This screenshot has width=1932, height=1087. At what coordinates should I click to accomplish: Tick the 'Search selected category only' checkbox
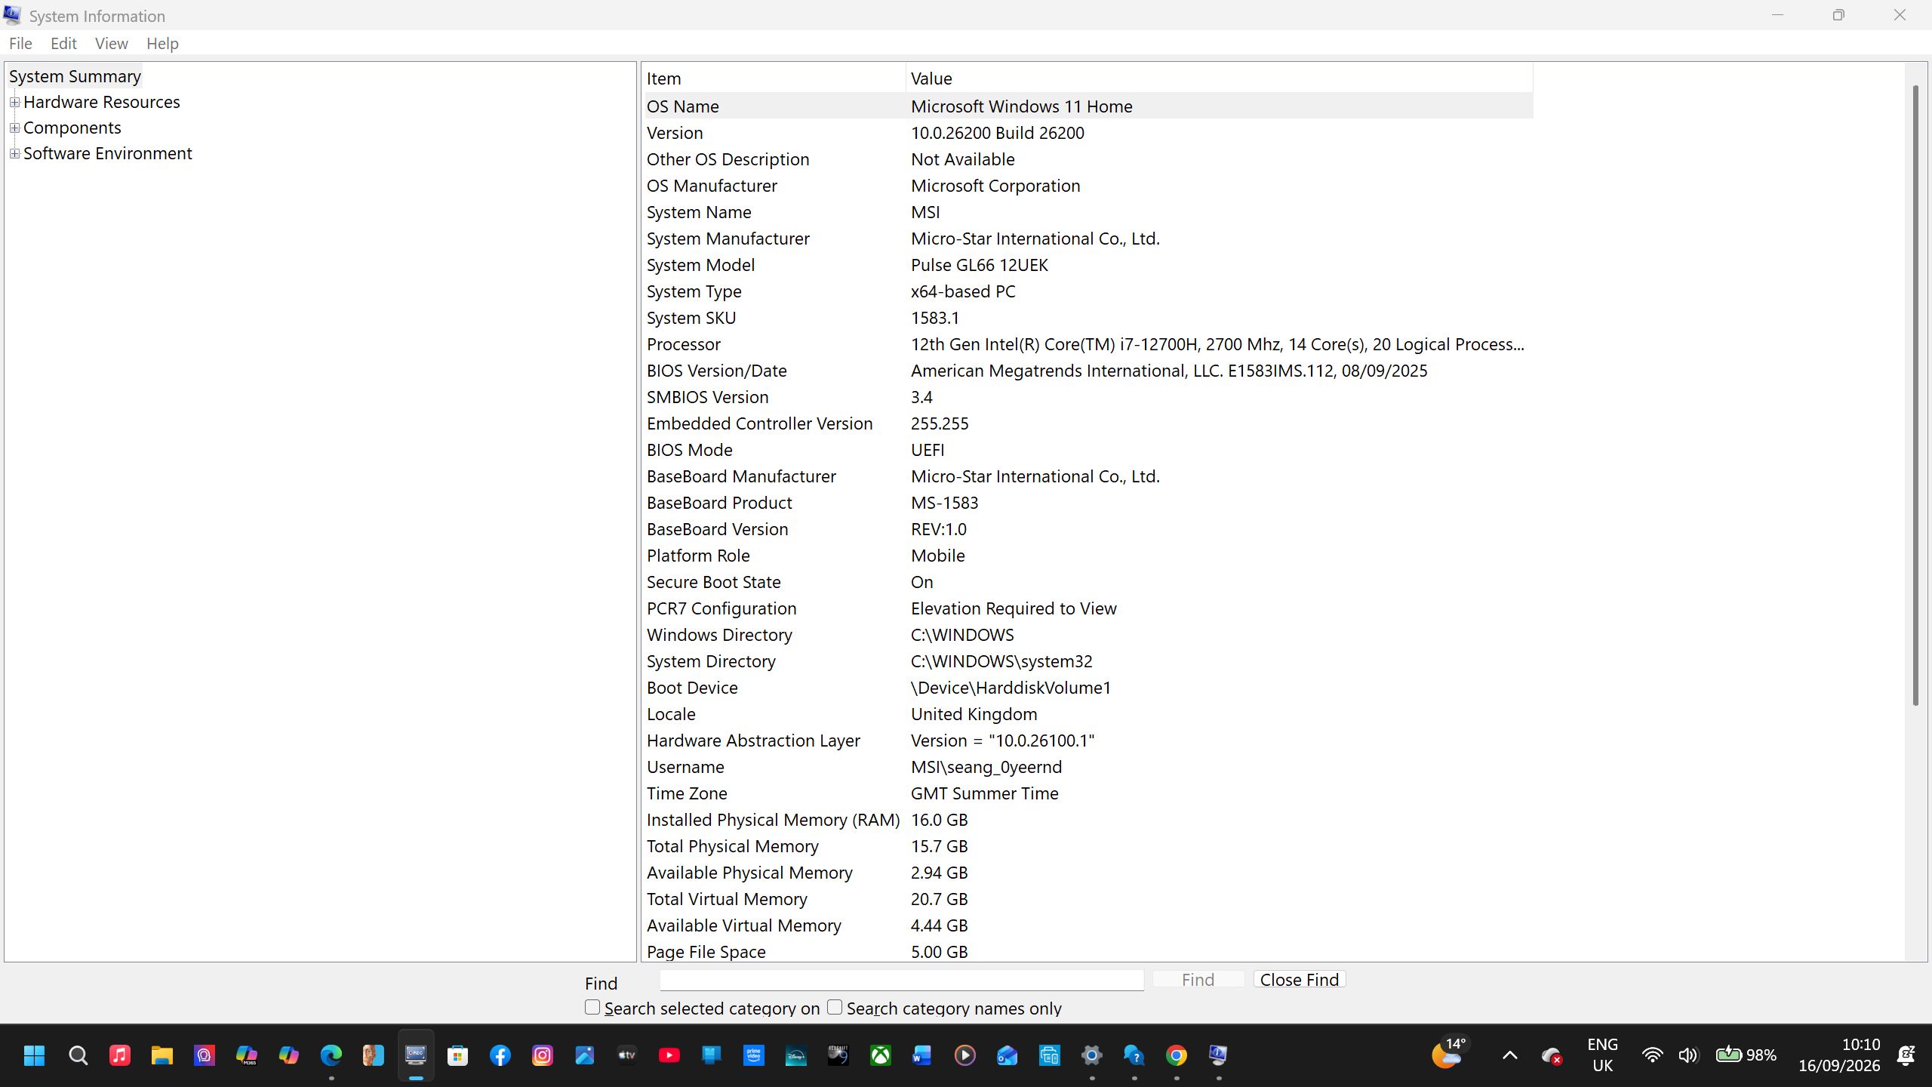[592, 1007]
